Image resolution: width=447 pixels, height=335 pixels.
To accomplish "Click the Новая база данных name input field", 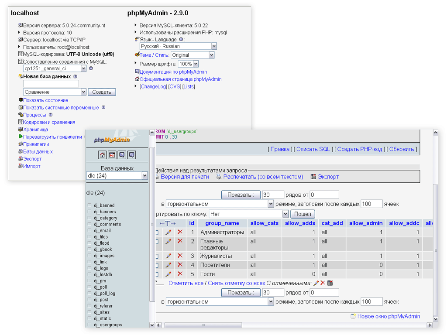I will point(51,84).
